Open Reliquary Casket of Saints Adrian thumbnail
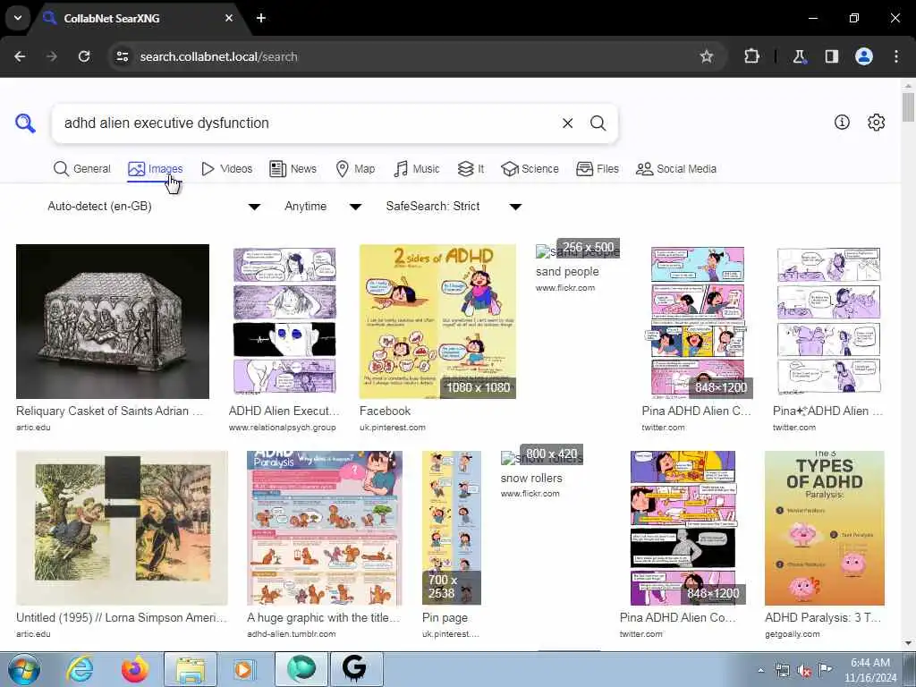The height and width of the screenshot is (687, 916). click(113, 321)
